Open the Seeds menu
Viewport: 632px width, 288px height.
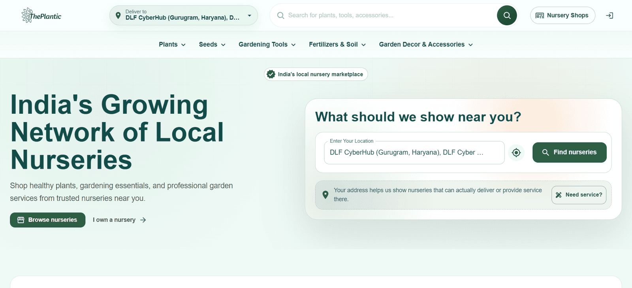point(212,44)
